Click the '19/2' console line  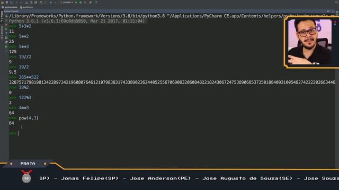click(x=23, y=67)
